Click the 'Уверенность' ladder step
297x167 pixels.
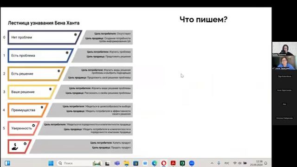24,128
